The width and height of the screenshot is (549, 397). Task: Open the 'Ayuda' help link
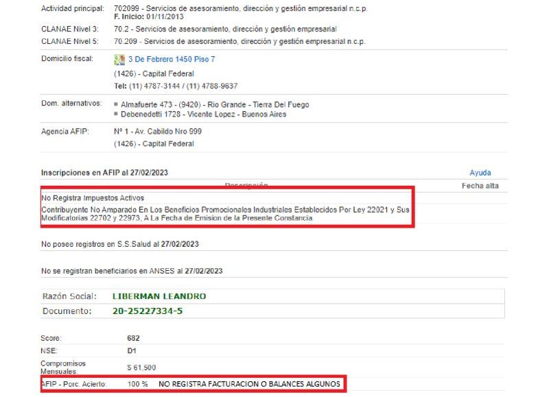[x=481, y=172]
